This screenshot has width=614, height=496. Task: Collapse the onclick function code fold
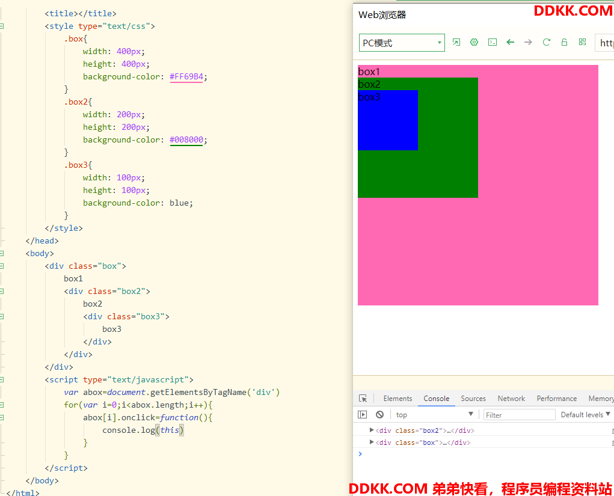(2, 418)
